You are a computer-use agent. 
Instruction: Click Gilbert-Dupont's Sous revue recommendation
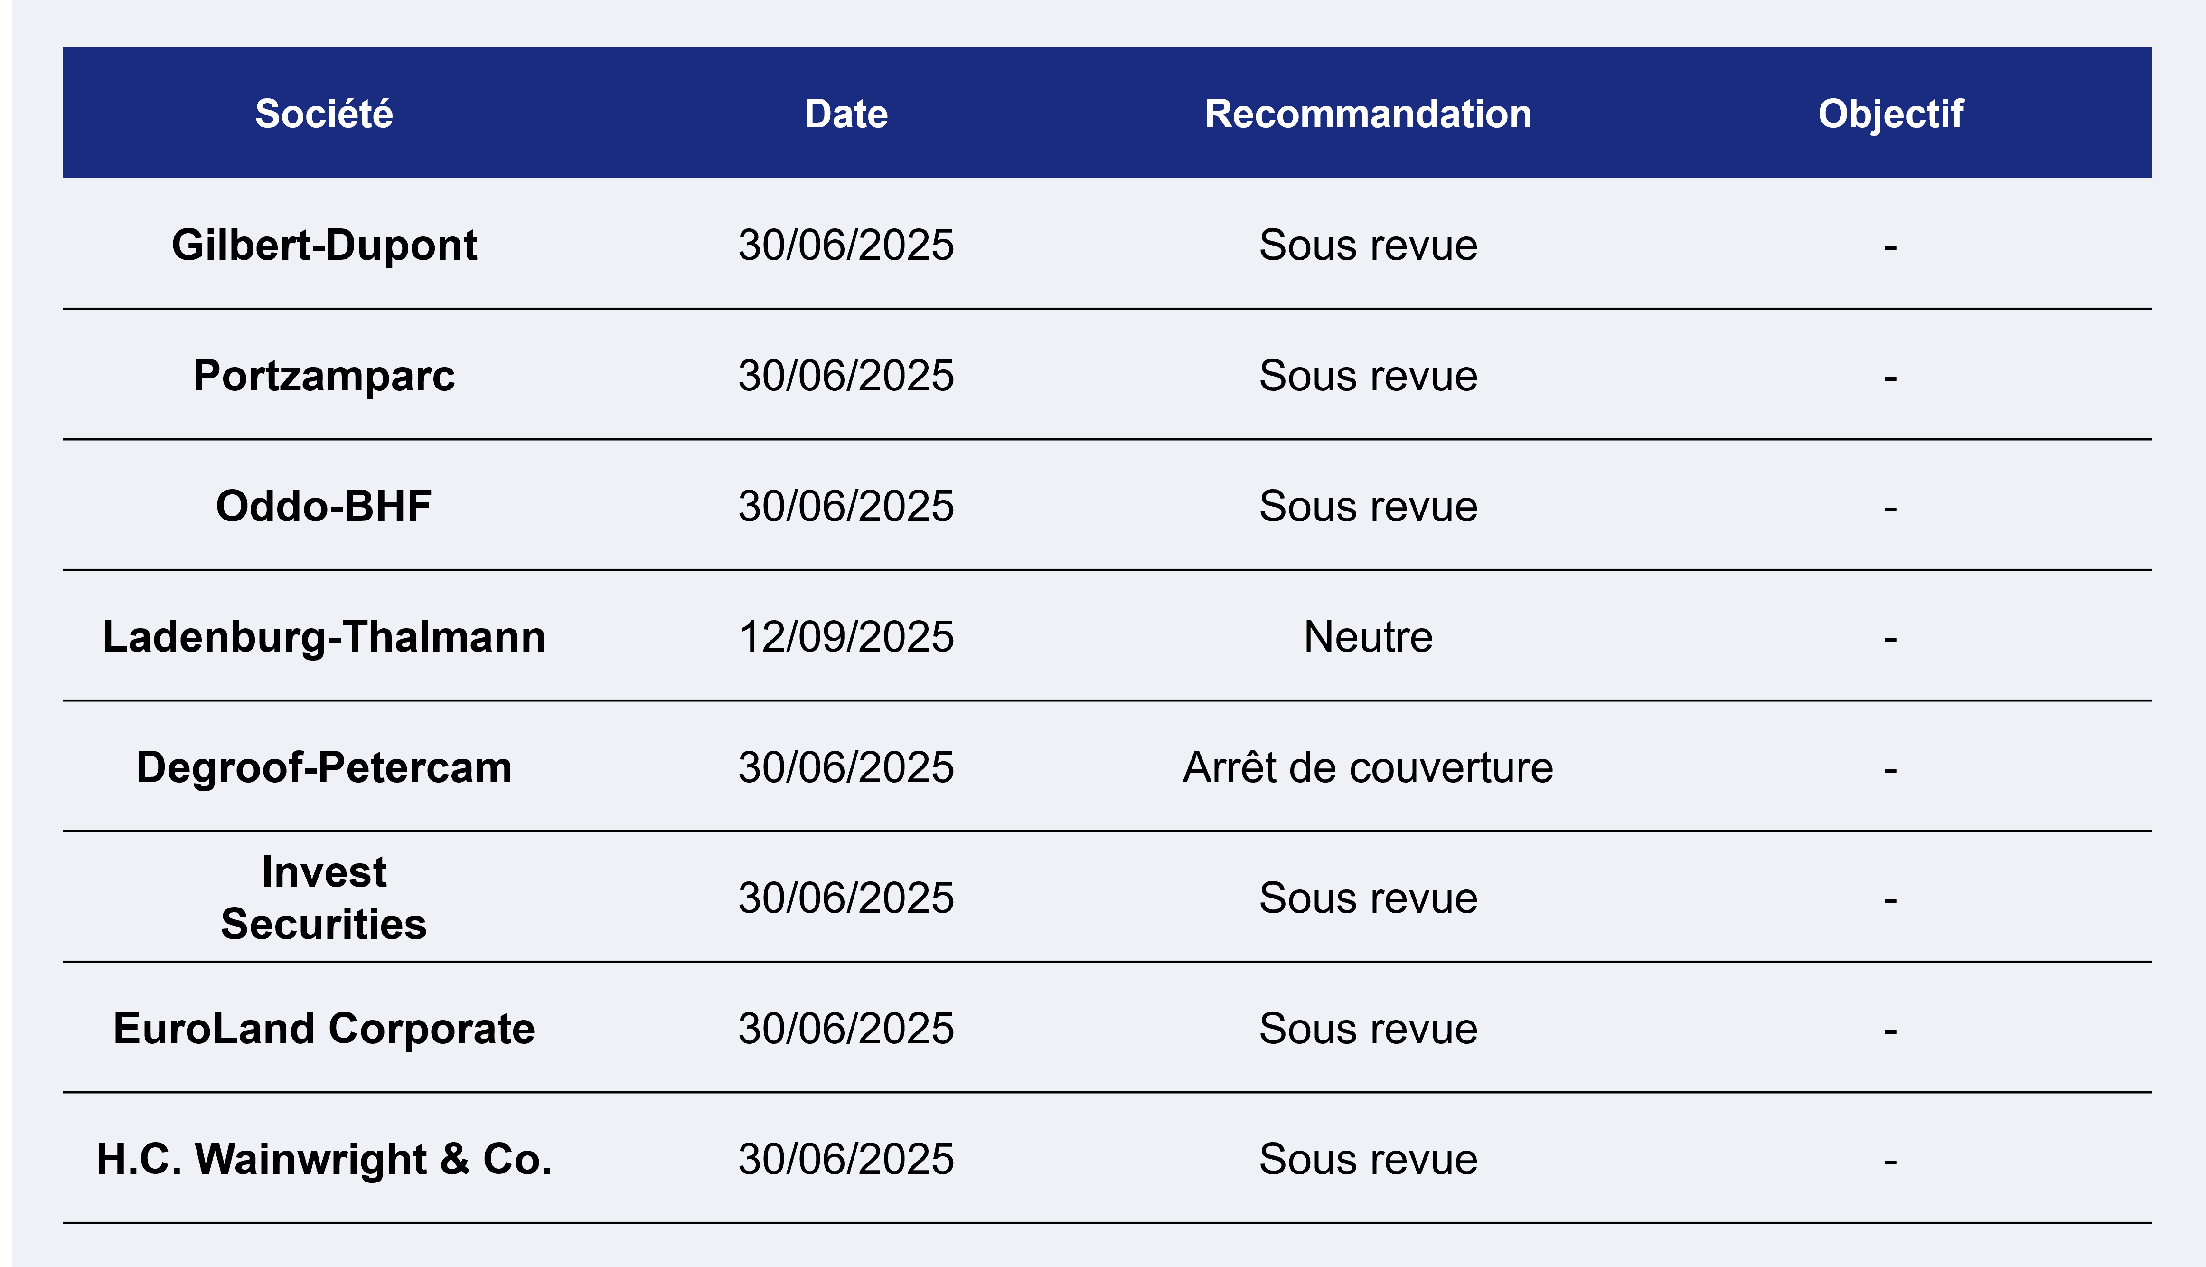pyautogui.click(x=1368, y=245)
